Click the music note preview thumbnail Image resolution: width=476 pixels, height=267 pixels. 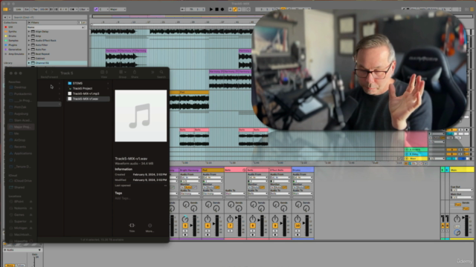pos(141,116)
